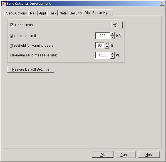Click the Maximum send message size field
Screen dimensions: 166x162
click(103, 55)
